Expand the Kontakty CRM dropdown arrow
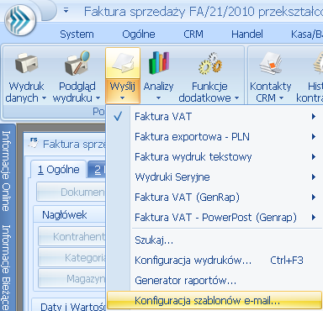Screen dimensions: 323x311 [281, 98]
